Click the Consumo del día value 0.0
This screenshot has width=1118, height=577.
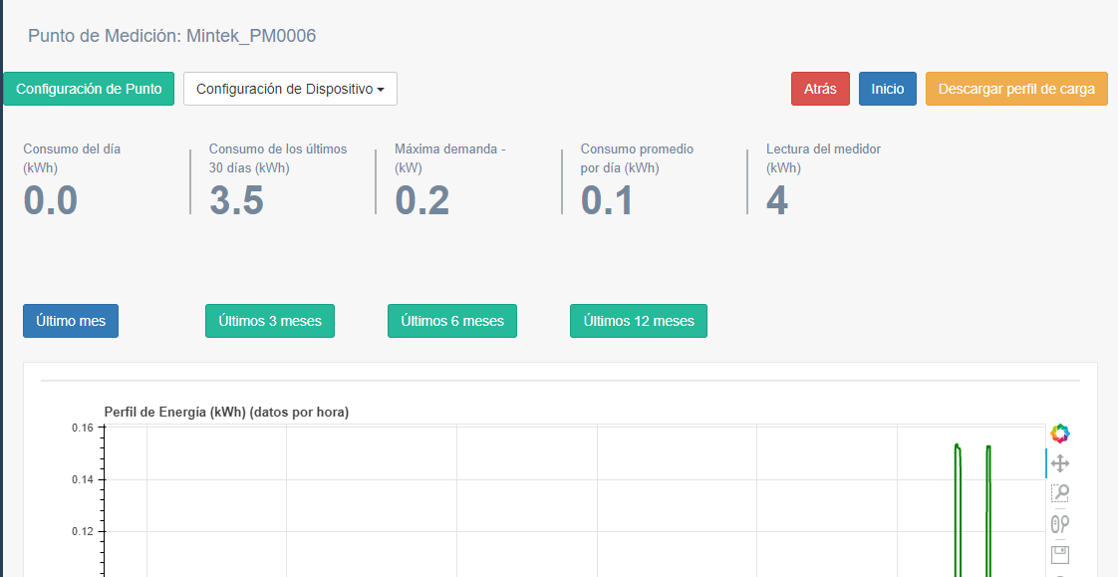pos(51,200)
